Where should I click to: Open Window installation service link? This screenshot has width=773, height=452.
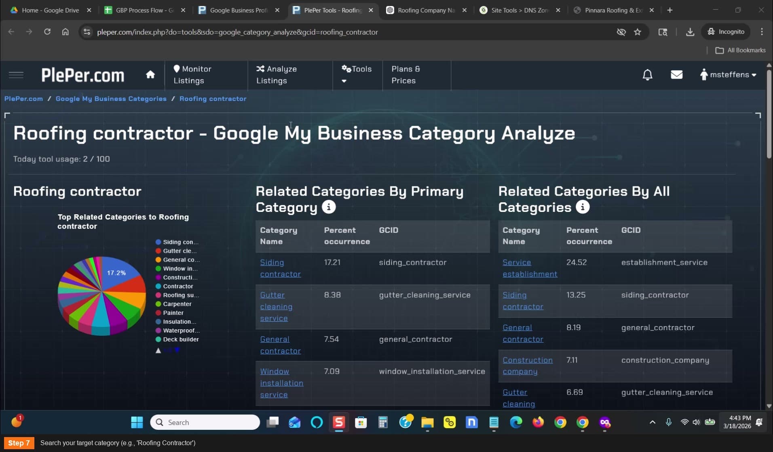281,383
